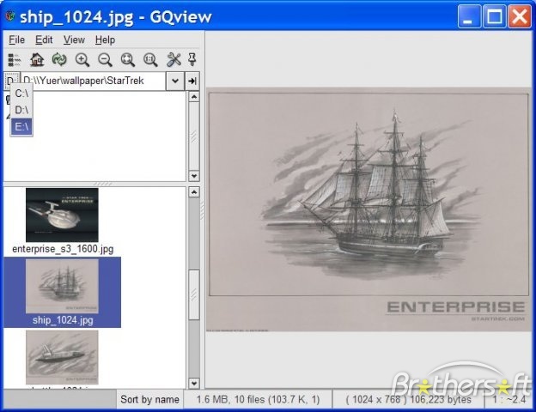This screenshot has width=536, height=412.
Task: Click Sort by name in status bar
Action: coord(149,399)
